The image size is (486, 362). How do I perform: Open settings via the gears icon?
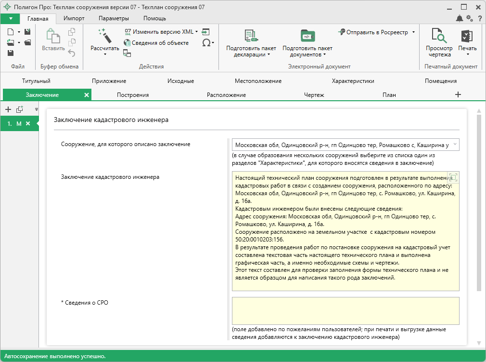pyautogui.click(x=470, y=18)
